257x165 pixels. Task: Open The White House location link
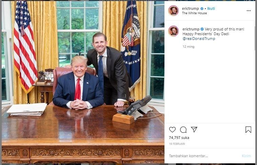194,13
